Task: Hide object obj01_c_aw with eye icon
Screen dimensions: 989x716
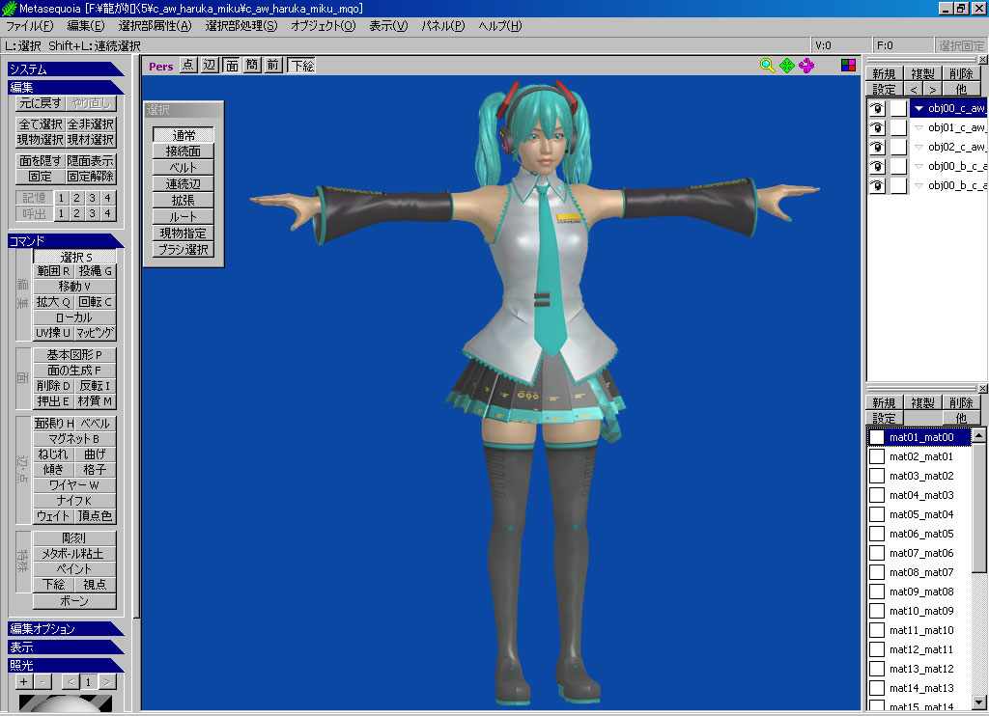Action: click(x=877, y=128)
